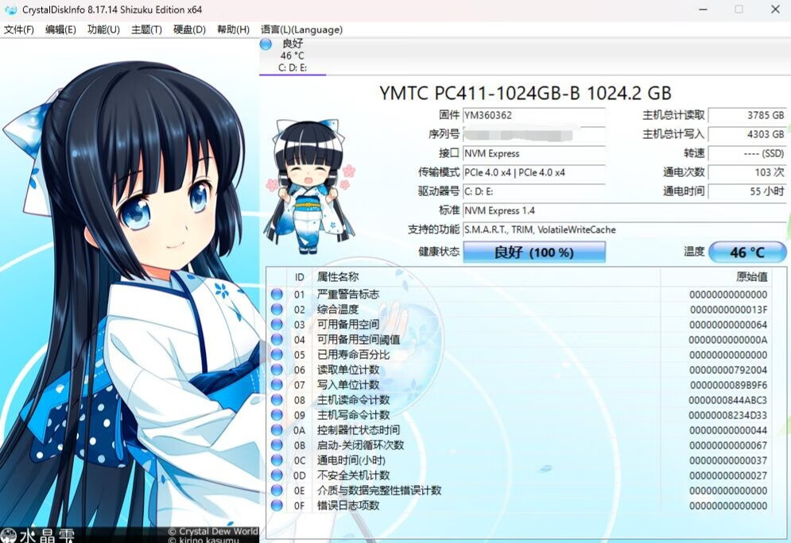791x543 pixels.
Task: Click the blue disk status orb at top
Action: (x=266, y=44)
